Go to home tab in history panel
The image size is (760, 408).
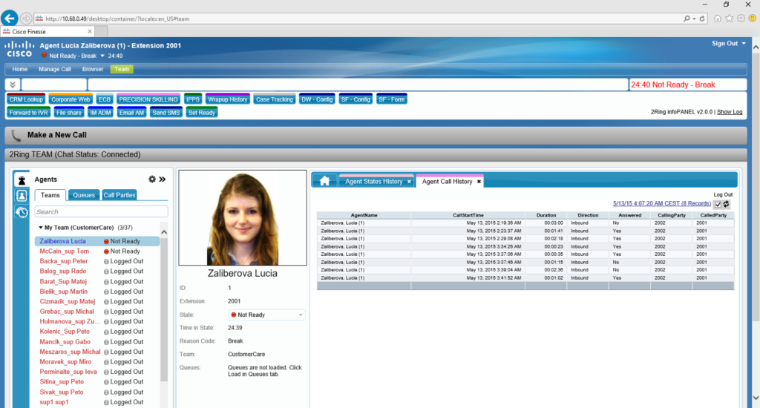pos(324,181)
